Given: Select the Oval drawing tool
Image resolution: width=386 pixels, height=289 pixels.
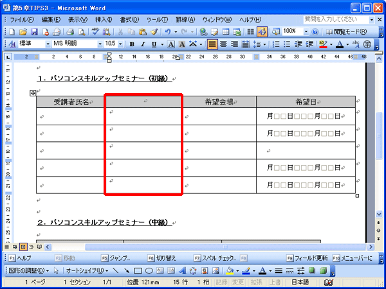Looking at the screenshot, I should [149, 271].
